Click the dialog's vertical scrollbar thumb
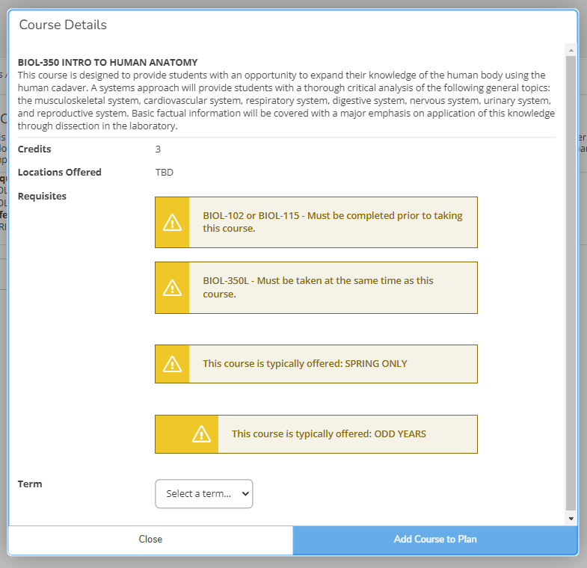587x568 pixels. click(571, 283)
